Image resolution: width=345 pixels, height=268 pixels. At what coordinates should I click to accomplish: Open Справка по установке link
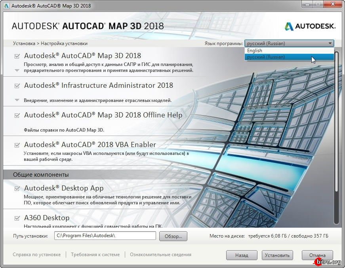point(37,255)
